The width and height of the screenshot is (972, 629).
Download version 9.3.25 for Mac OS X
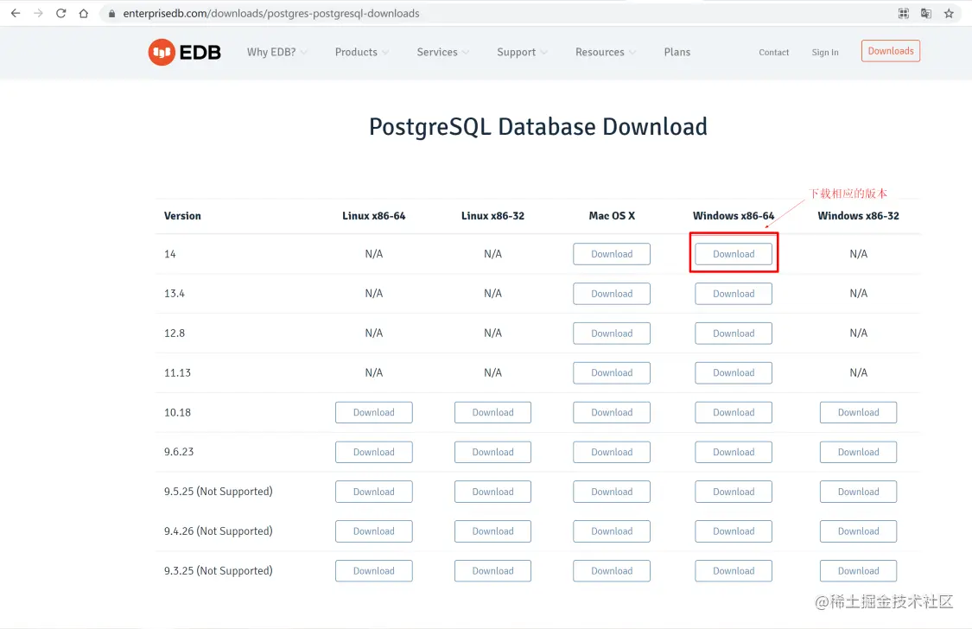pyautogui.click(x=612, y=571)
